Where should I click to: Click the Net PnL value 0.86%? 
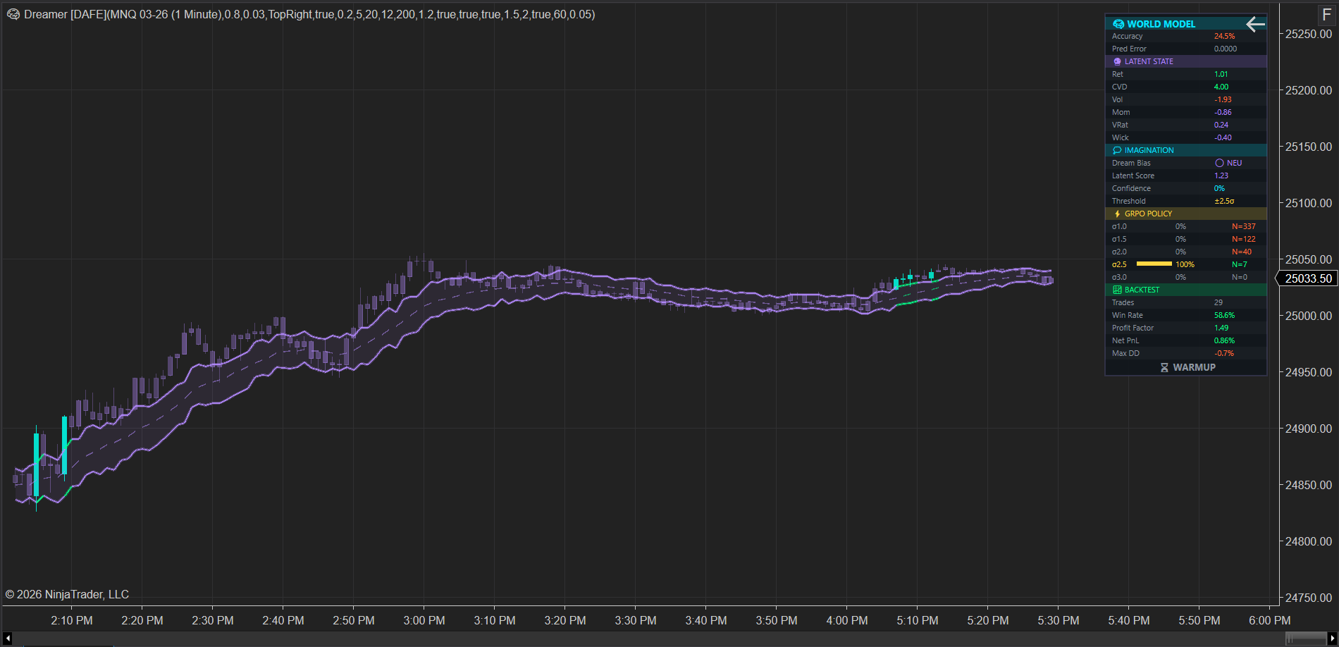[1224, 340]
